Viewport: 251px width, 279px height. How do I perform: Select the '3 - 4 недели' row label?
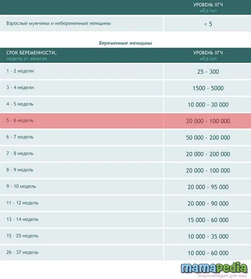coord(20,87)
